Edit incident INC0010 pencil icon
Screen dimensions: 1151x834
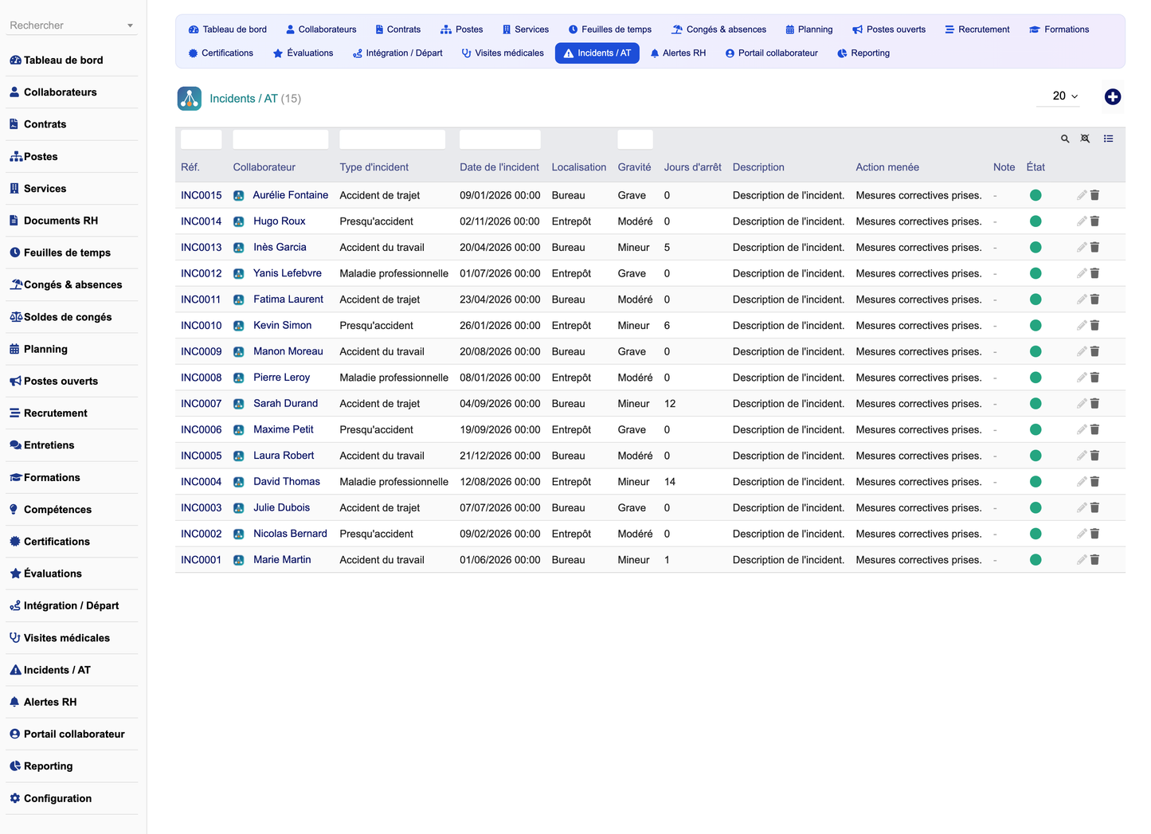(1082, 325)
